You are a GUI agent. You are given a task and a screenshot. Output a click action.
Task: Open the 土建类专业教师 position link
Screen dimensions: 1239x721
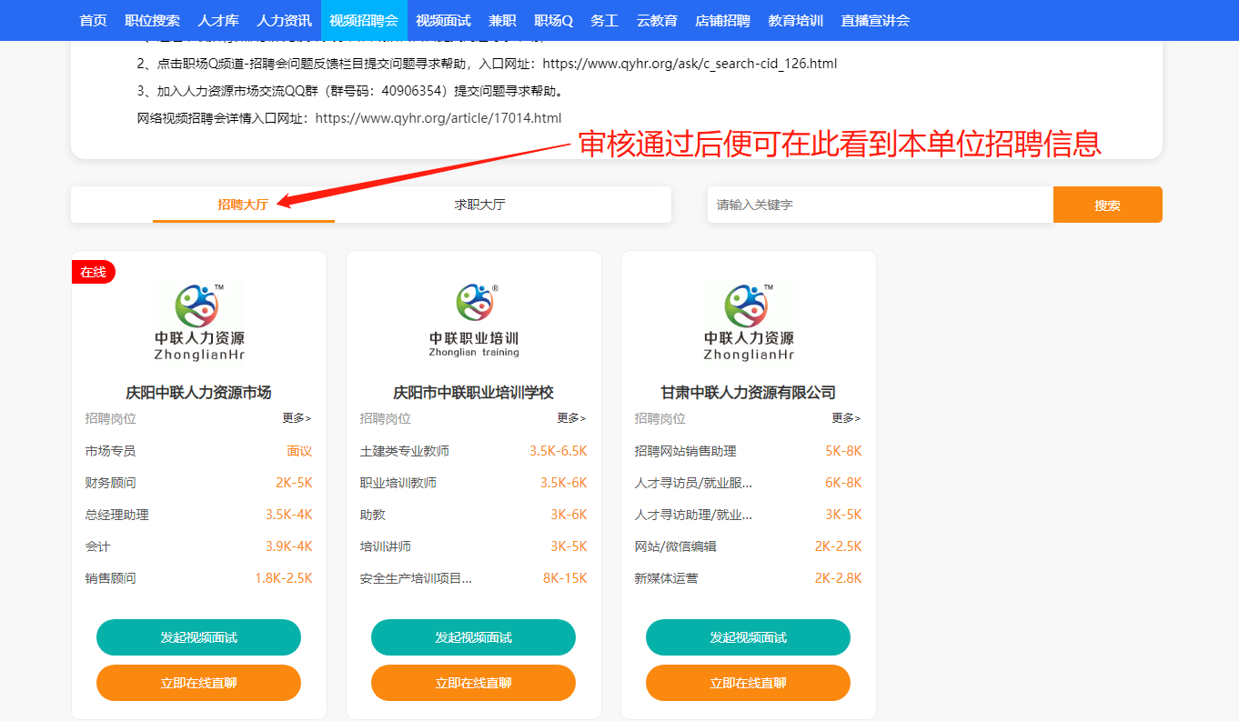click(405, 451)
